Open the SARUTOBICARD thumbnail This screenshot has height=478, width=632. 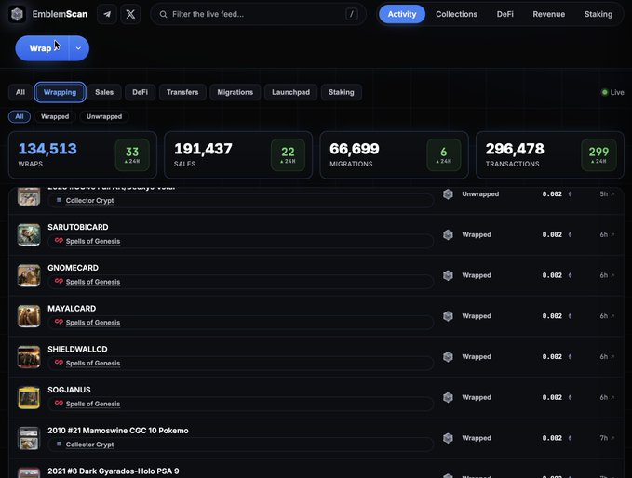[x=29, y=234]
